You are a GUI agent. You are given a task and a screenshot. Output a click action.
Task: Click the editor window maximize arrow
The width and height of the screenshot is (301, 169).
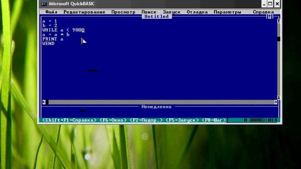point(269,16)
